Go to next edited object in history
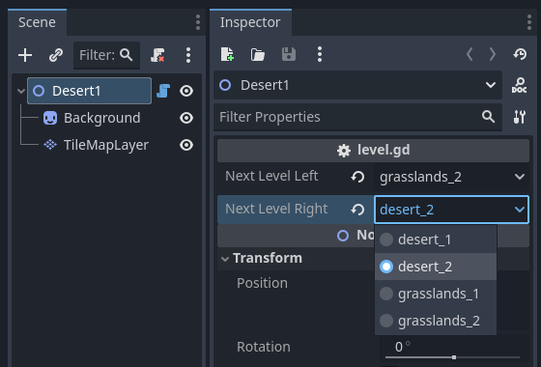This screenshot has height=367, width=541. pos(493,54)
